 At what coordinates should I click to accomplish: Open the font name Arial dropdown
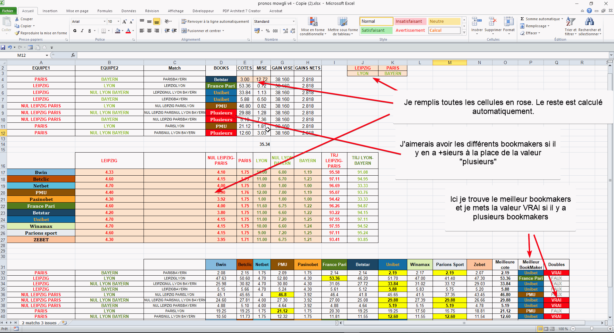(104, 21)
